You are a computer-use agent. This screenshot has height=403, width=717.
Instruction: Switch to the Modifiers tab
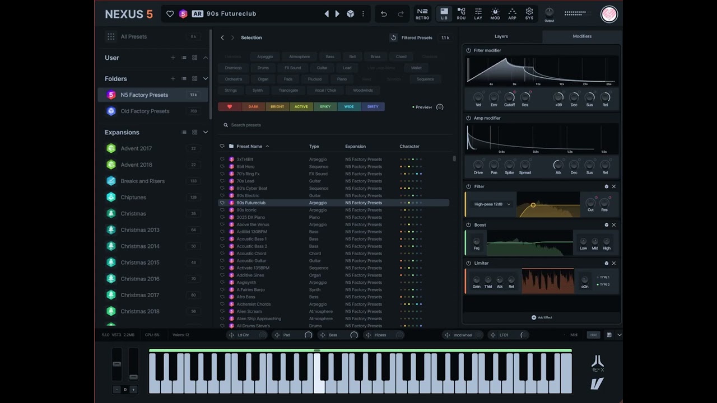click(582, 36)
